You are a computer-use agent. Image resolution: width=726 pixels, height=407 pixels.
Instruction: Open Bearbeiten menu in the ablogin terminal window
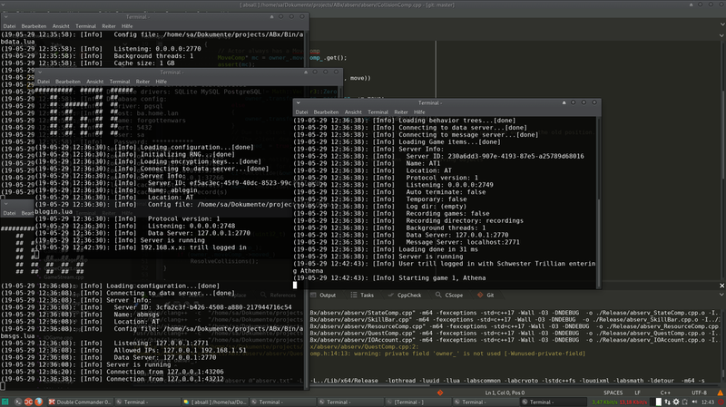tap(67, 82)
